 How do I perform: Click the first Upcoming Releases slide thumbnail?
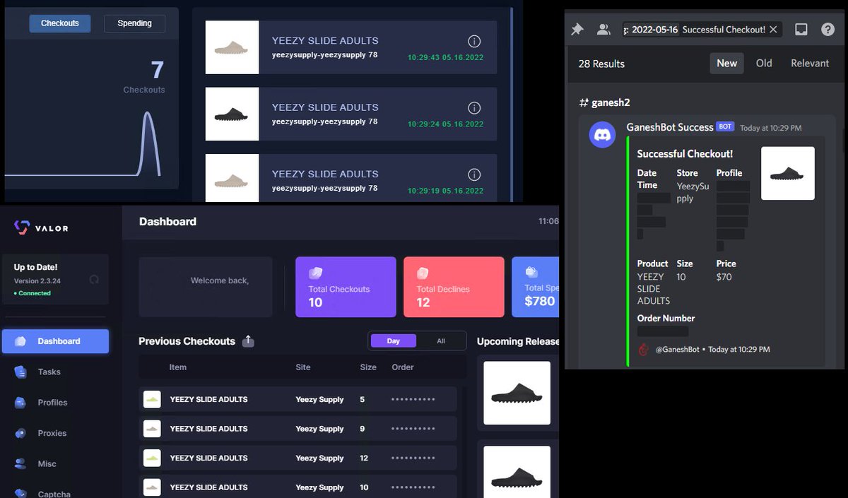tap(517, 393)
